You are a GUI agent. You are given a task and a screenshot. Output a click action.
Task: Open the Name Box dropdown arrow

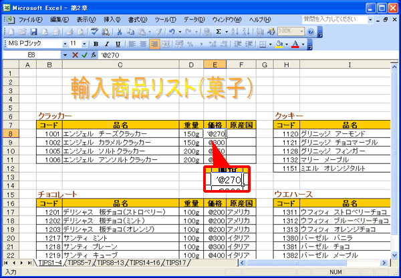[65, 55]
